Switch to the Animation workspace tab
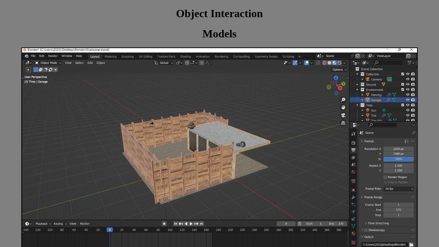Viewport: 439px width, 247px height. click(202, 57)
